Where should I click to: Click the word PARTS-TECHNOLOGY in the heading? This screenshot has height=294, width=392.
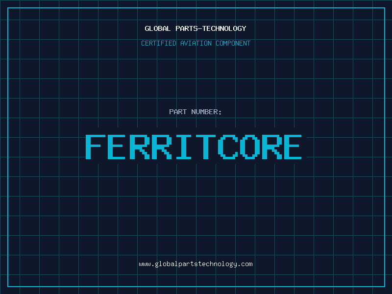coord(211,28)
